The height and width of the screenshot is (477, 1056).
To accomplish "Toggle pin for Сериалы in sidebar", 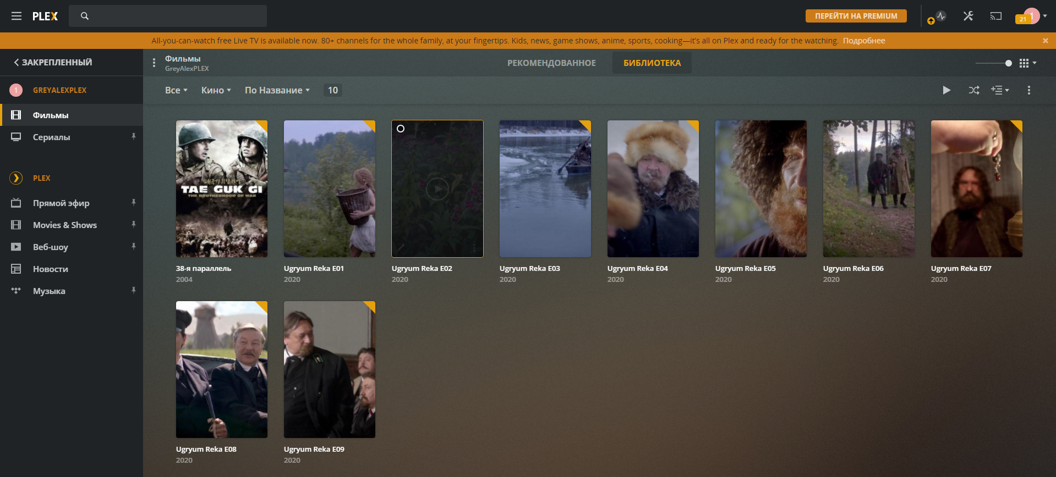I will coord(133,136).
